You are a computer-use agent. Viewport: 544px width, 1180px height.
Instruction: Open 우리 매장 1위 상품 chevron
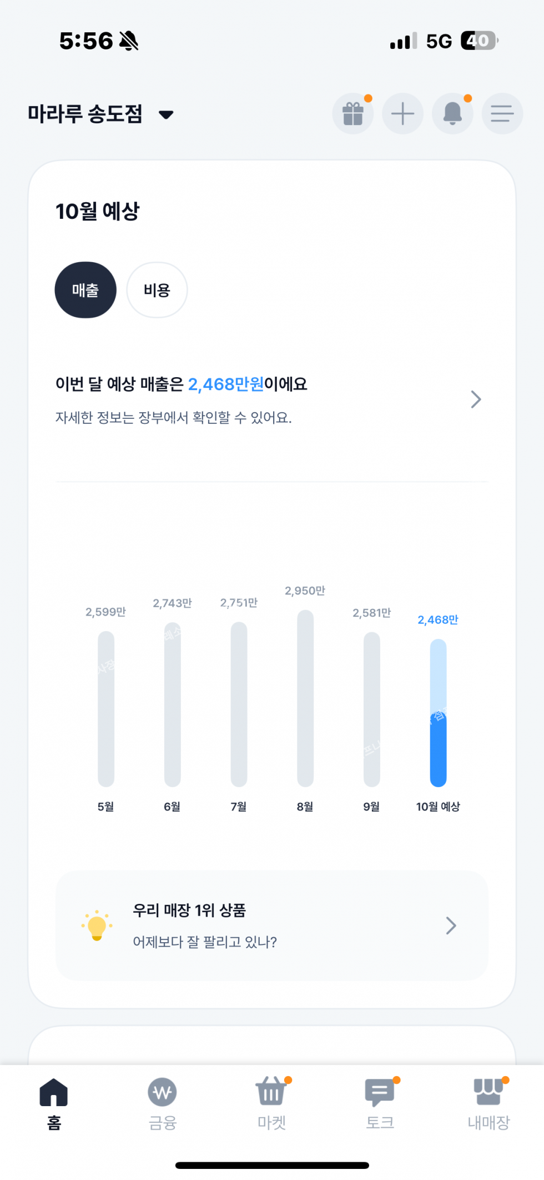(451, 926)
